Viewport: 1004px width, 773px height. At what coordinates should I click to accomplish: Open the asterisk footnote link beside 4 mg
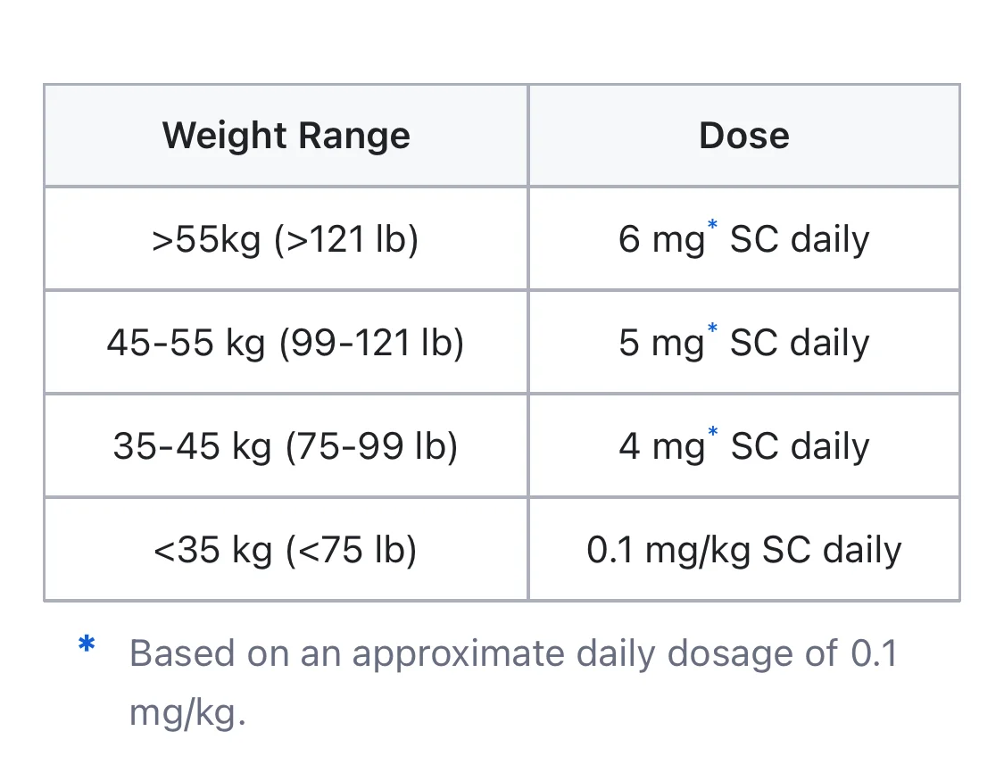click(x=712, y=432)
